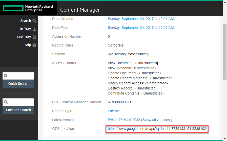
Task: Click the scrollbar down arrow
Action: coord(225,138)
